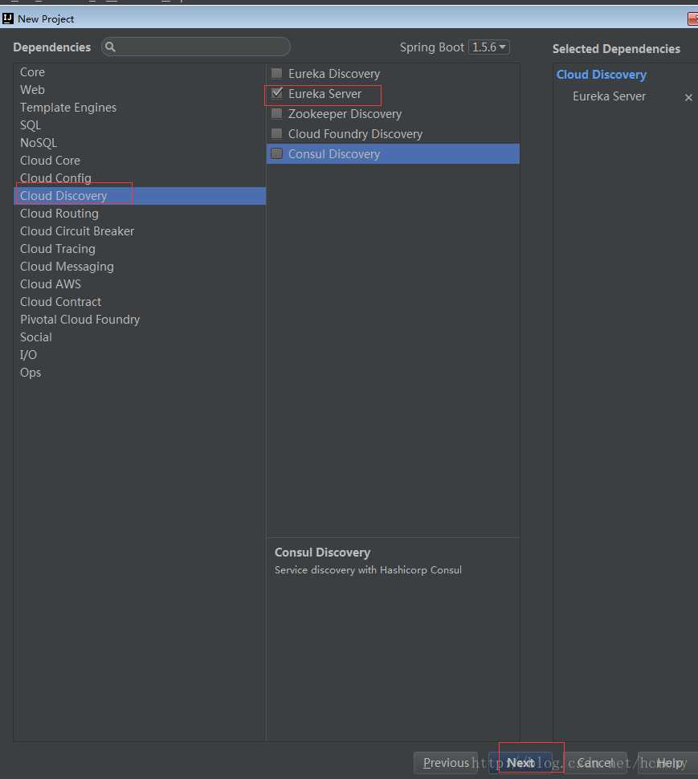698x779 pixels.
Task: Click the Eureka Discovery label
Action: [334, 74]
